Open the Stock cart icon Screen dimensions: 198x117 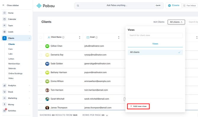pos(4,92)
